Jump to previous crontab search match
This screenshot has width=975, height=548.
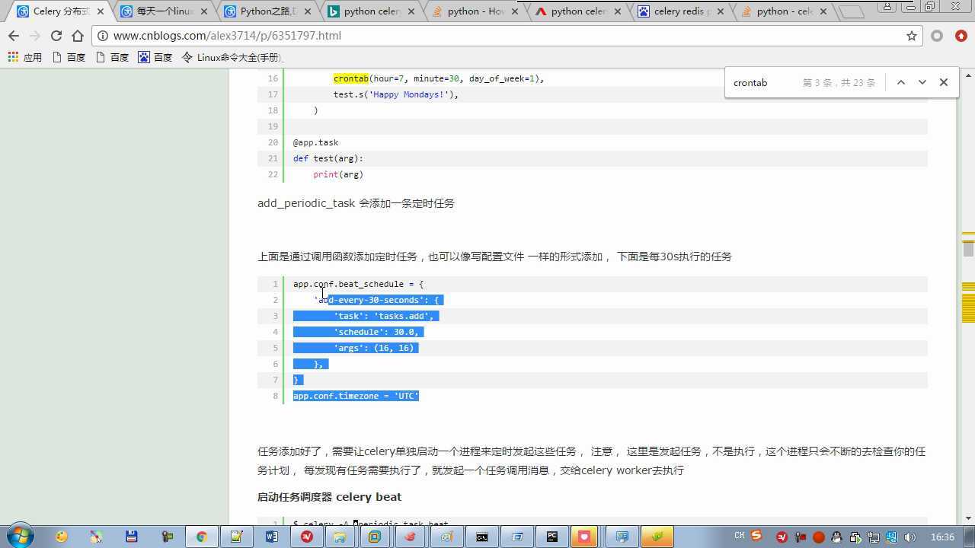(x=900, y=82)
